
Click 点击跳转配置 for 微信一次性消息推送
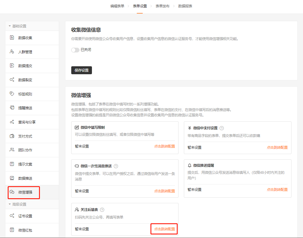click(164, 191)
